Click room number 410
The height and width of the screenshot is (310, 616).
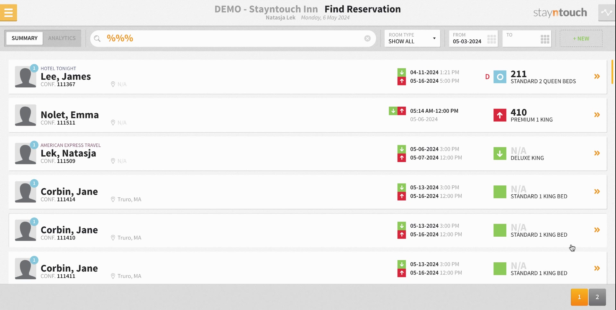click(x=518, y=112)
